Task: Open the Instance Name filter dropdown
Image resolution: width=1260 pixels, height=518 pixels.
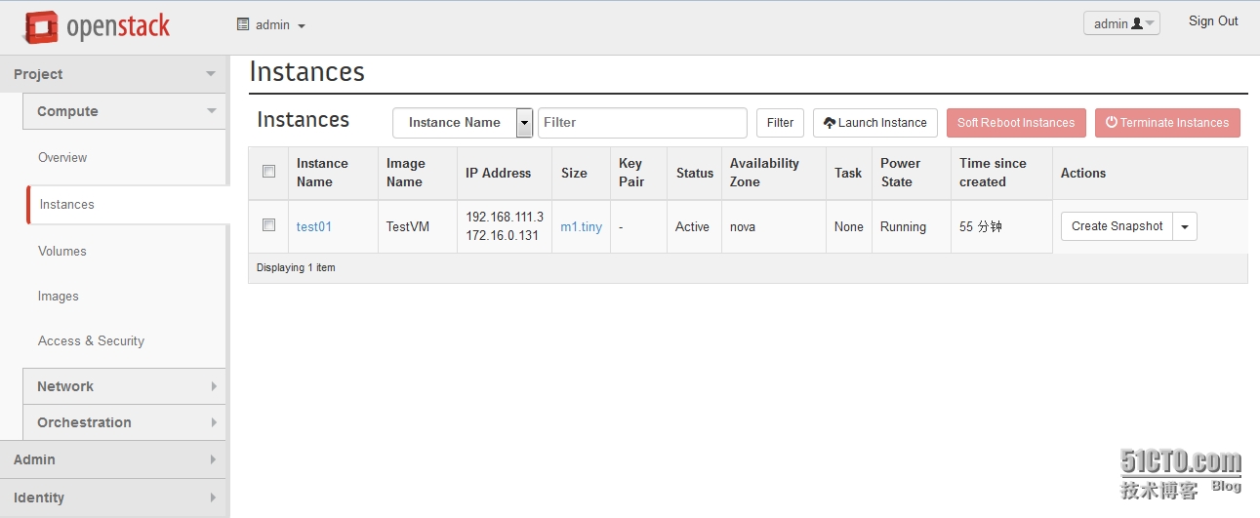Action: point(463,123)
